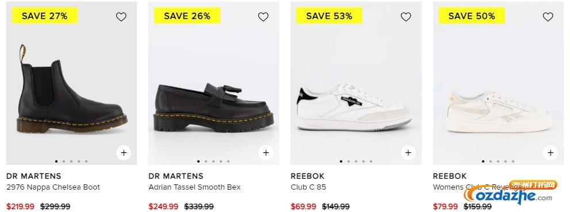View black Chelsea boot product image
The image size is (570, 212).
coord(72,88)
